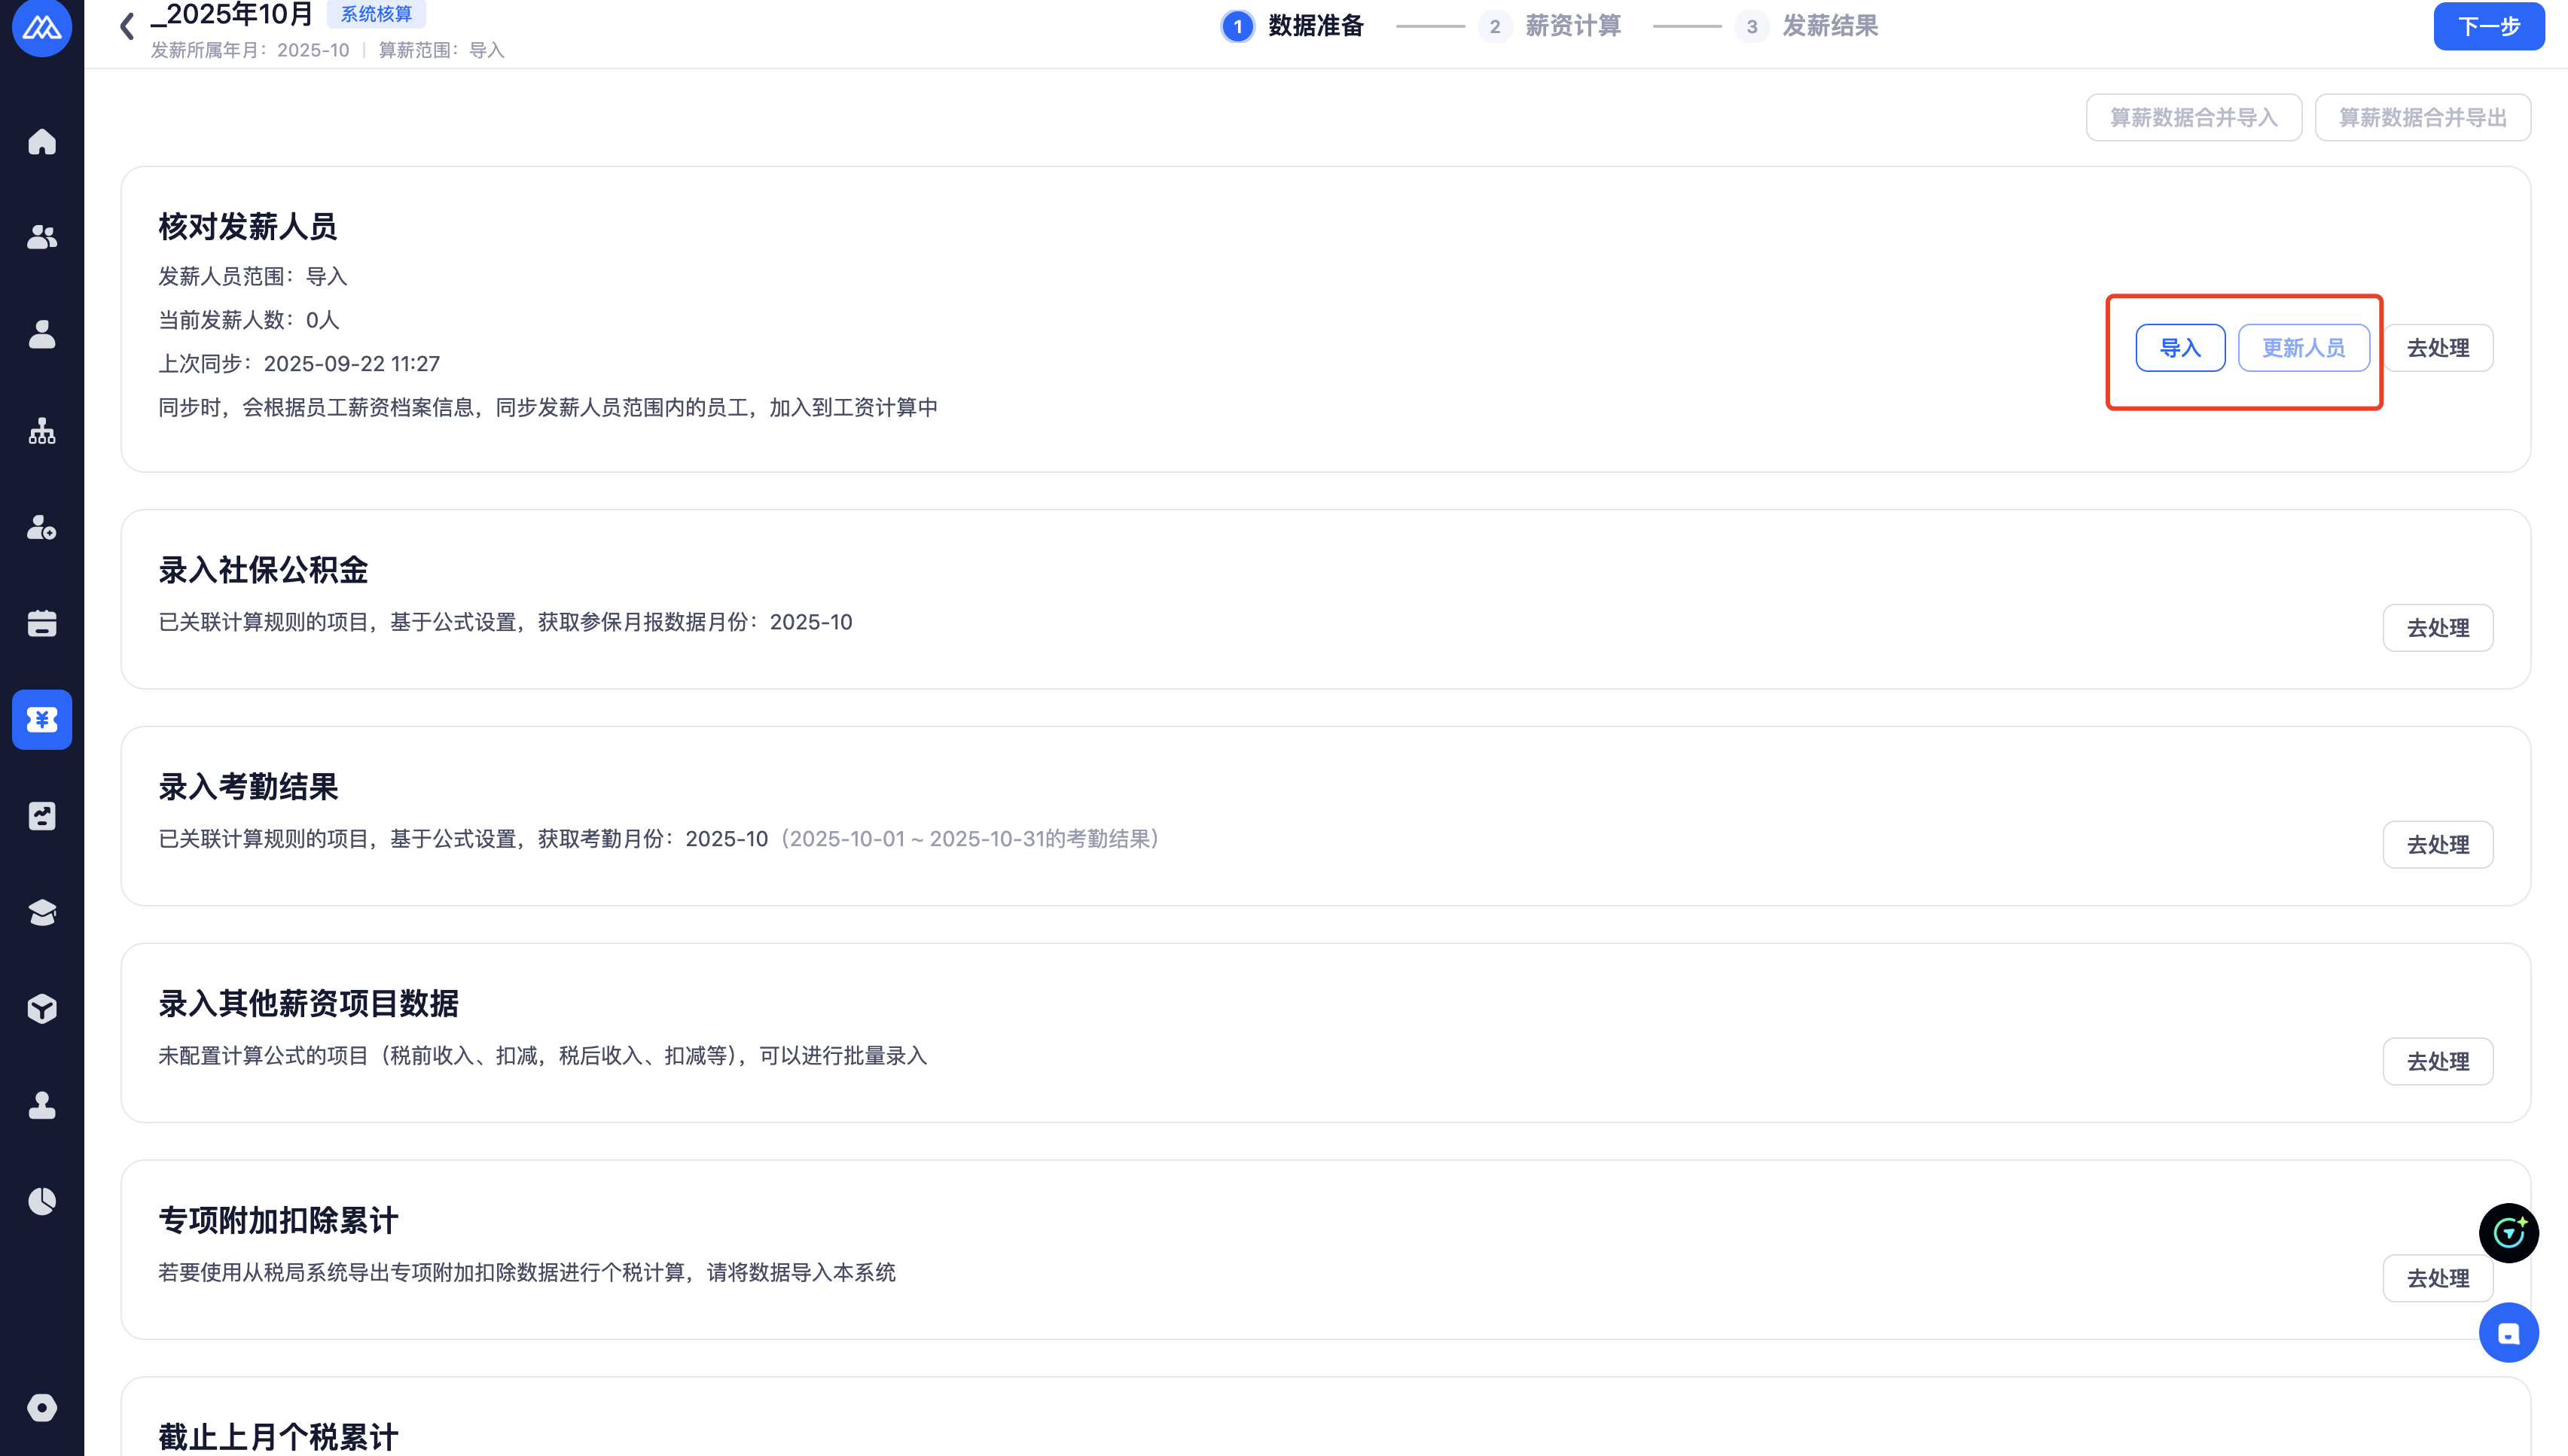Click the home icon in sidebar
This screenshot has width=2568, height=1456.
(42, 141)
